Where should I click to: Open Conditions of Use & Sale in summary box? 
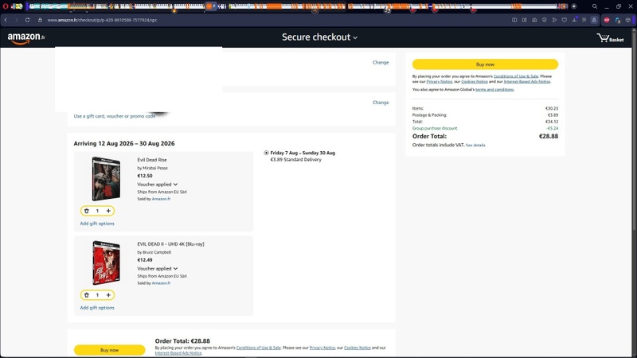515,76
